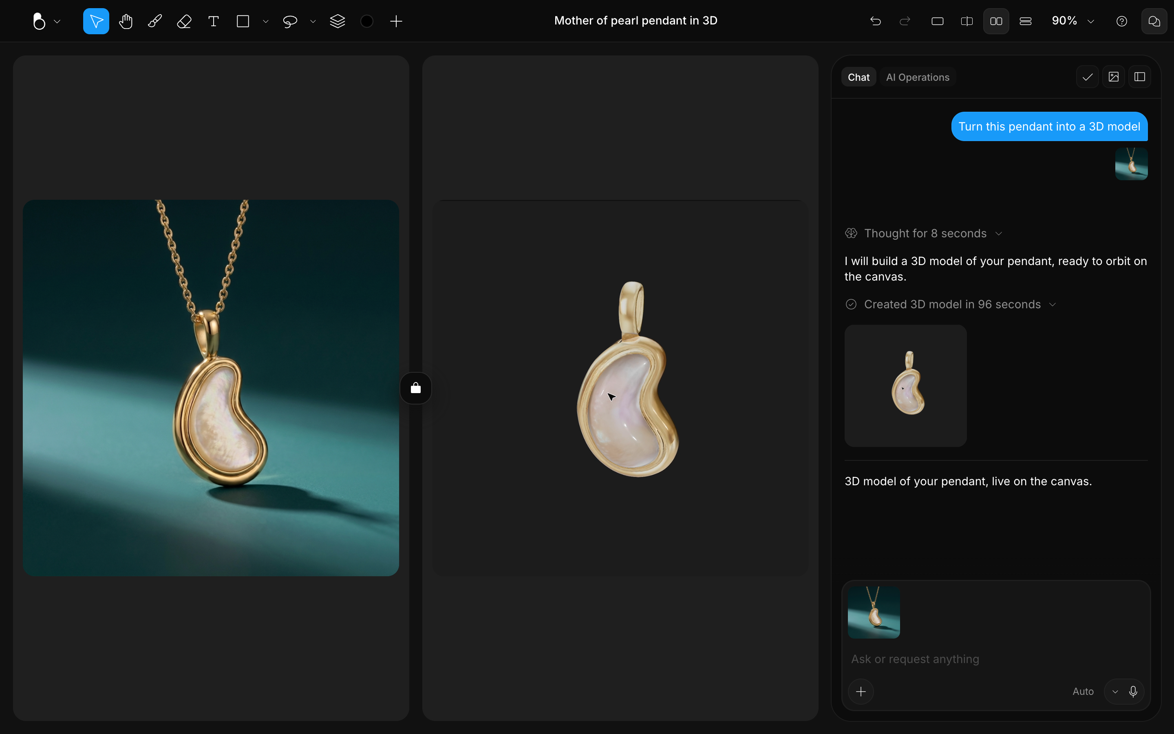The width and height of the screenshot is (1174, 734).
Task: Select the Eraser tool
Action: click(184, 21)
